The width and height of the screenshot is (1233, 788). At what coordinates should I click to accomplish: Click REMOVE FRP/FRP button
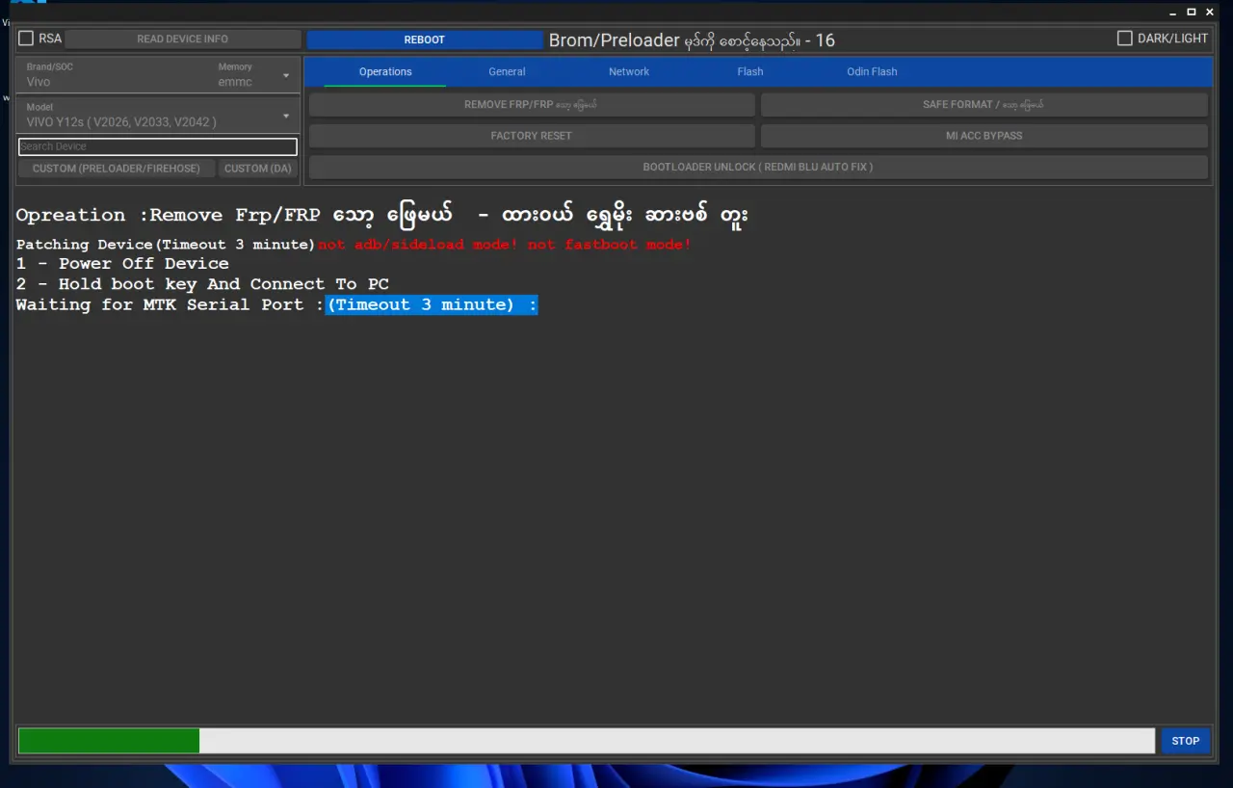[x=532, y=104]
